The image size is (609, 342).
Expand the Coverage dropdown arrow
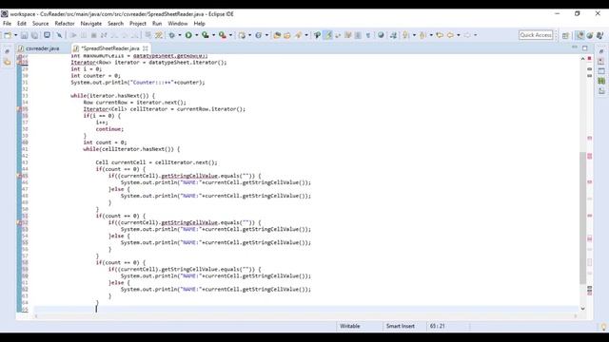[x=213, y=35]
